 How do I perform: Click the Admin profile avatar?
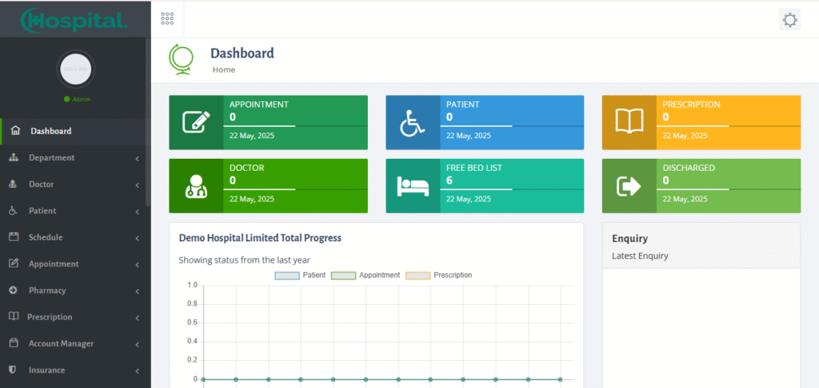point(77,70)
